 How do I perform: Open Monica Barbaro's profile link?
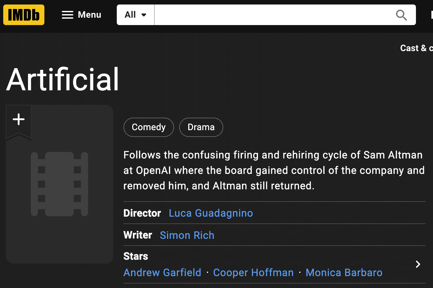tap(344, 273)
